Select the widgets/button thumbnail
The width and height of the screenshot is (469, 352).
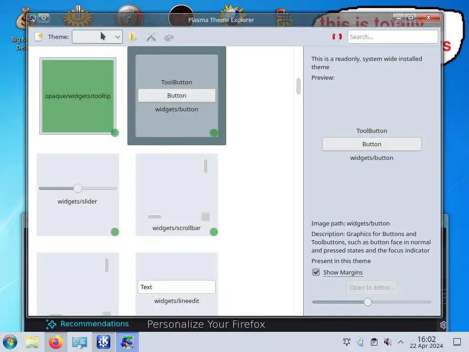click(x=177, y=96)
